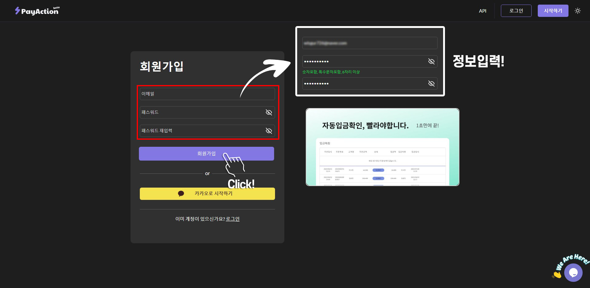590x288 pixels.
Task: Submit with the purple 회원가입 button
Action: pyautogui.click(x=206, y=154)
